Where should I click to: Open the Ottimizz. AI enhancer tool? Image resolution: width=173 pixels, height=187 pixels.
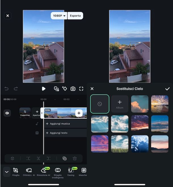(x=29, y=172)
